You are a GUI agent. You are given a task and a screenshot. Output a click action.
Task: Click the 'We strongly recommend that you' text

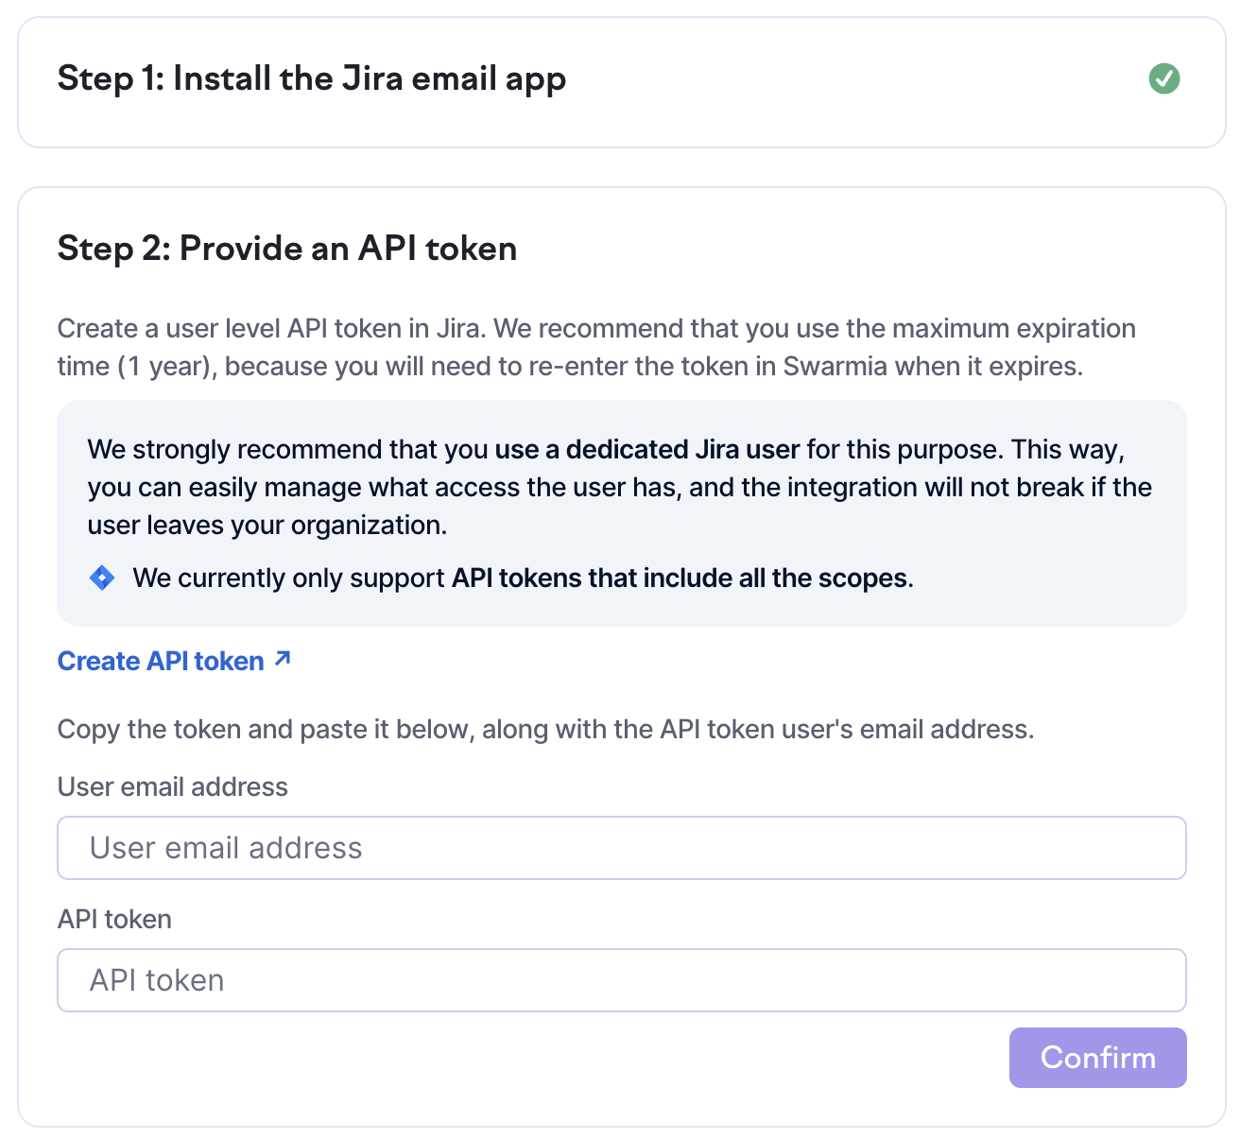click(288, 449)
